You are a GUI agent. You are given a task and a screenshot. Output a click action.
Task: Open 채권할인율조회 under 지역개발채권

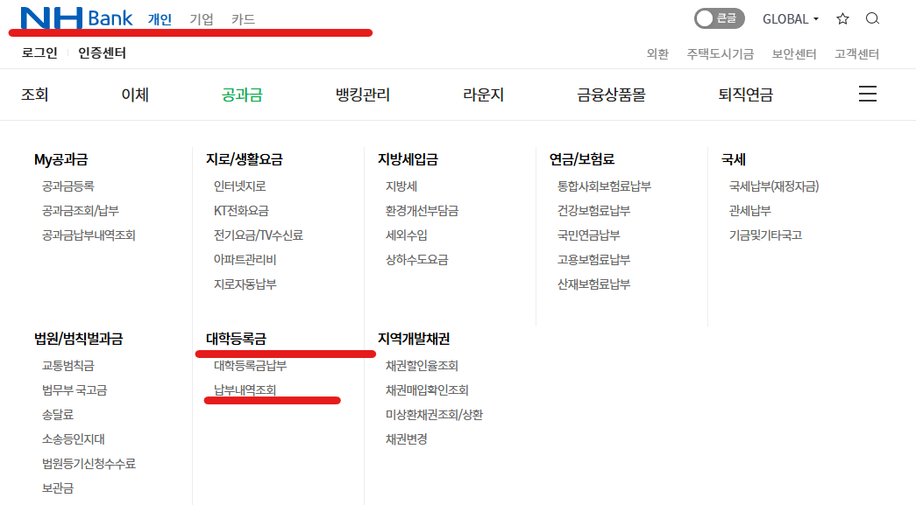422,366
